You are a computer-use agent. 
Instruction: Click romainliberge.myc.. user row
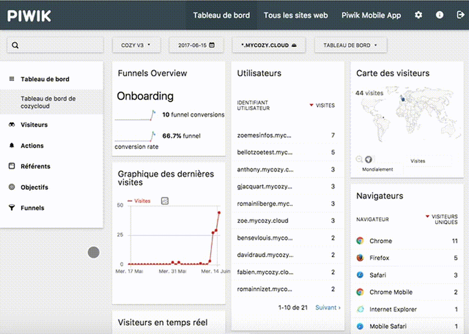[288, 204]
